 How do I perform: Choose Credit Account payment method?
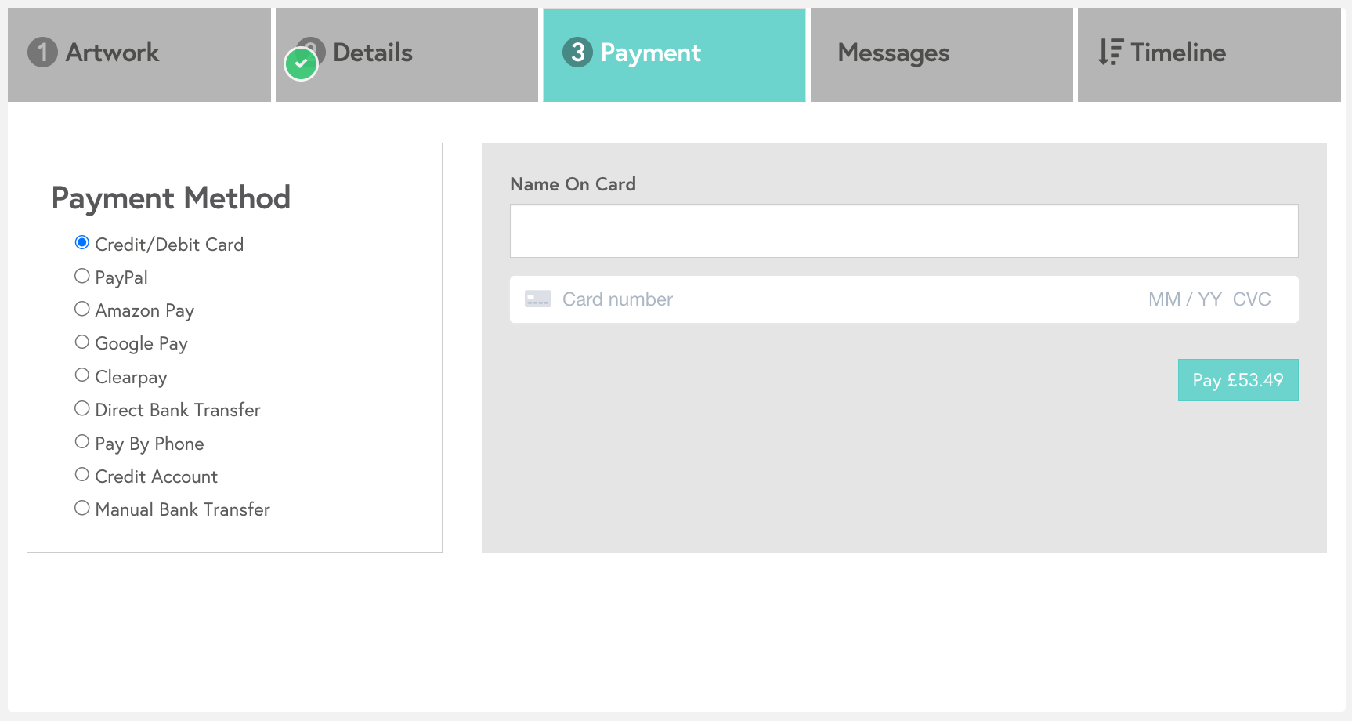click(x=82, y=475)
